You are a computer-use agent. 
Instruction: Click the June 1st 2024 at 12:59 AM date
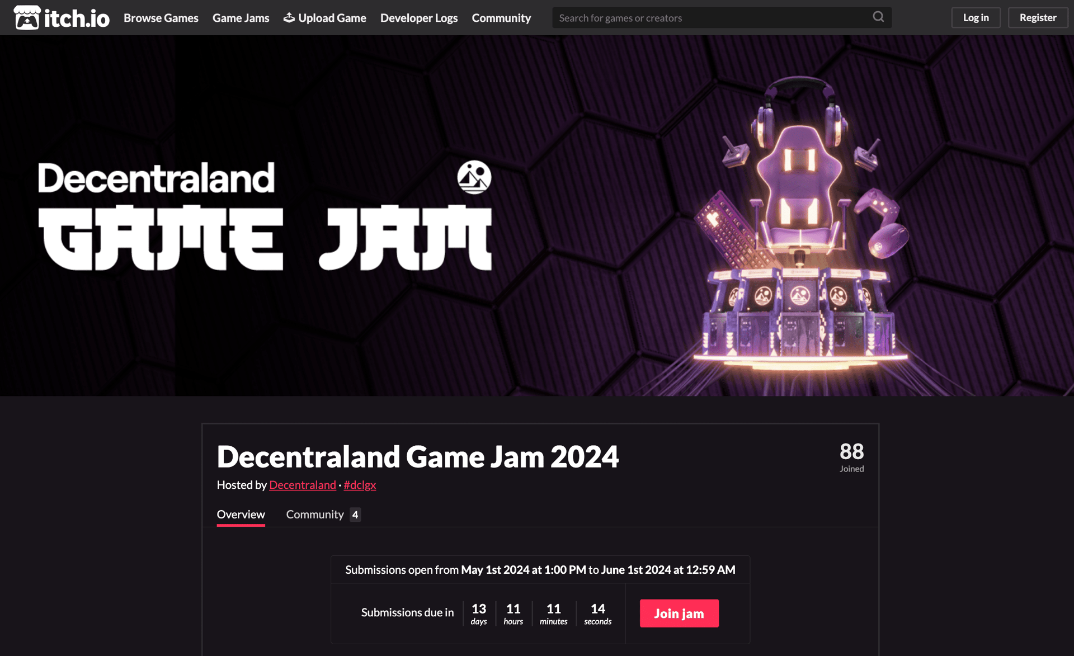click(x=668, y=570)
